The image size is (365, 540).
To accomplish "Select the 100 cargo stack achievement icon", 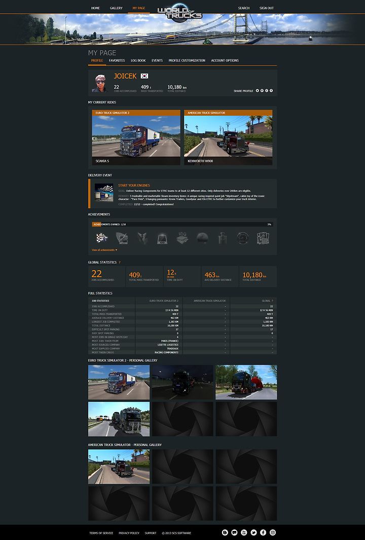I will (x=182, y=238).
